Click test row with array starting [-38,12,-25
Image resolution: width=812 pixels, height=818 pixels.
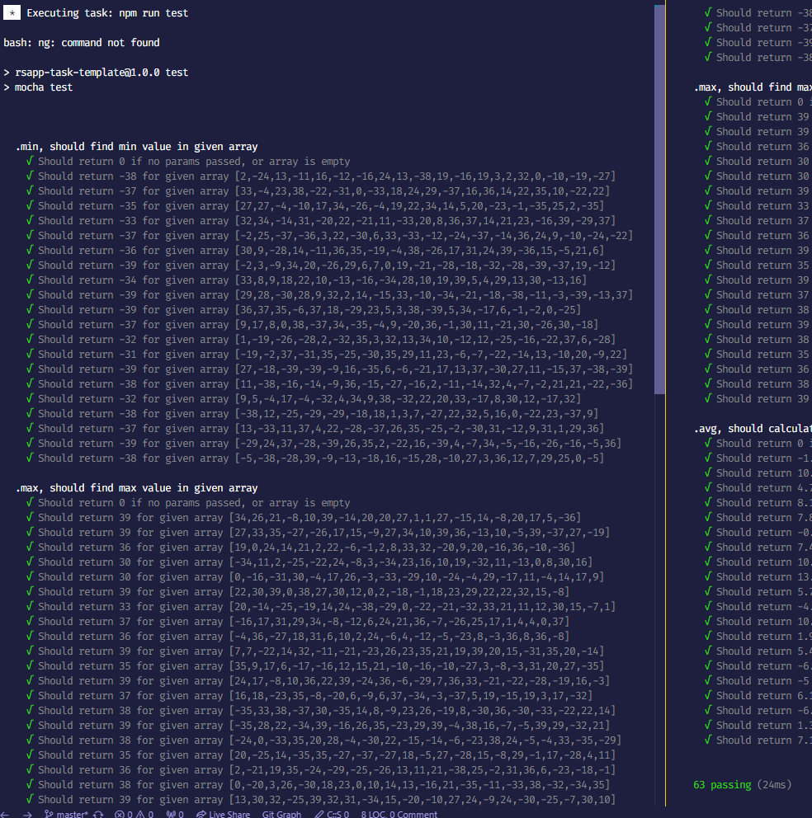[x=312, y=413]
